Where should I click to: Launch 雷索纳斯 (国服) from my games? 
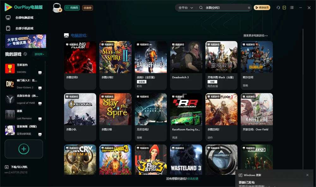click(24, 130)
